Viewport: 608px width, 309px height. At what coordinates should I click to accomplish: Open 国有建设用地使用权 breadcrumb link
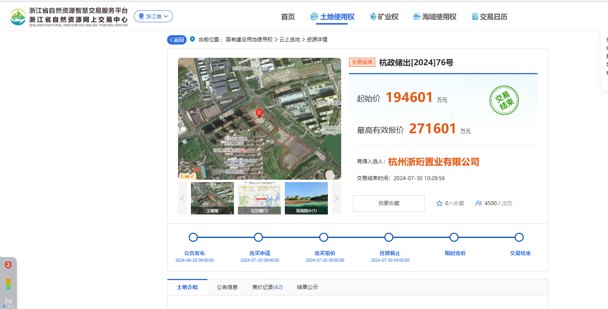249,39
